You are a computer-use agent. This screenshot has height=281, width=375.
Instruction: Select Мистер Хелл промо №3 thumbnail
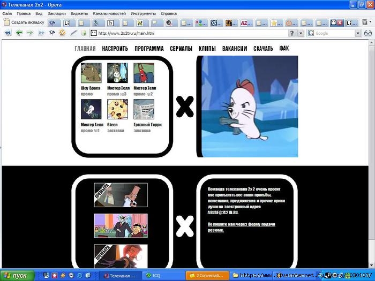[x=117, y=73]
